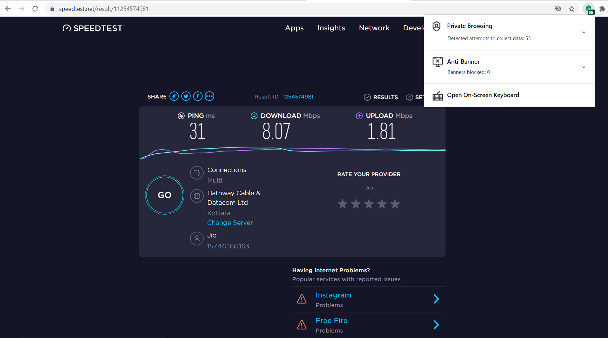
Task: Click the On-Screen Keyboard icon
Action: pyautogui.click(x=438, y=96)
